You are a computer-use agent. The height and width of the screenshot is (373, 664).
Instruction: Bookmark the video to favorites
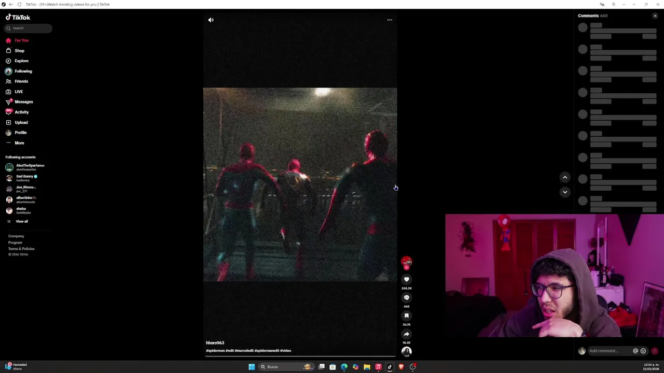tap(407, 315)
